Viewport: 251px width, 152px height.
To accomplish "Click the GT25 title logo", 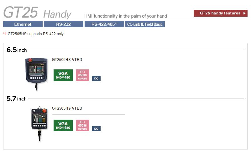I will click(20, 13).
